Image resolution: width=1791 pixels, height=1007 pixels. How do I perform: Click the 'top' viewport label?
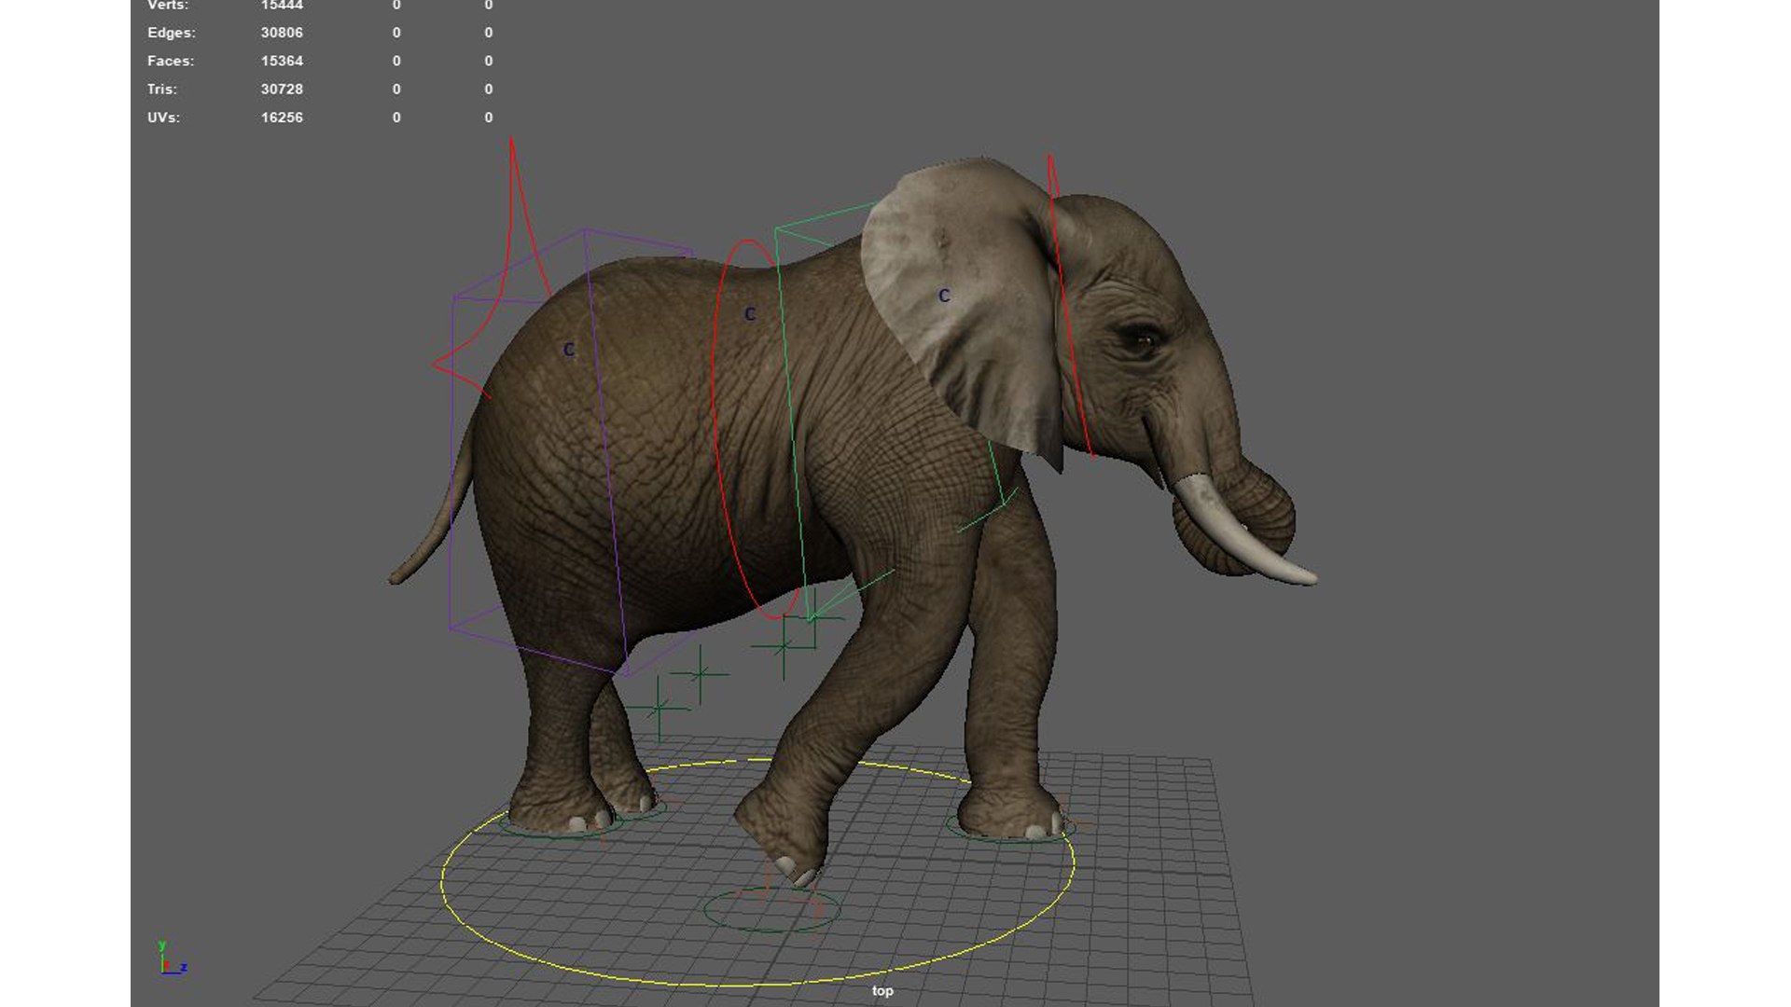(882, 991)
